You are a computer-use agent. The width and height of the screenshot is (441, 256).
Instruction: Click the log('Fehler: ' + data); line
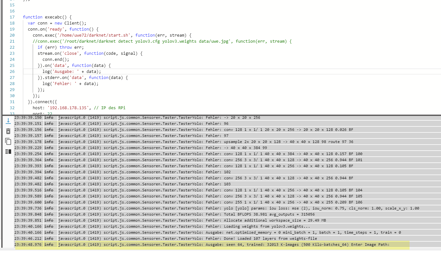tap(70, 83)
